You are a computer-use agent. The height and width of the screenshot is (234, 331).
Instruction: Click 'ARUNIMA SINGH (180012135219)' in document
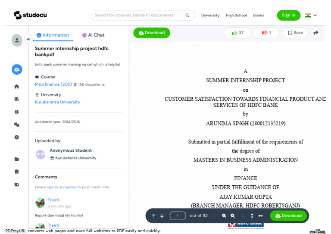(246, 123)
